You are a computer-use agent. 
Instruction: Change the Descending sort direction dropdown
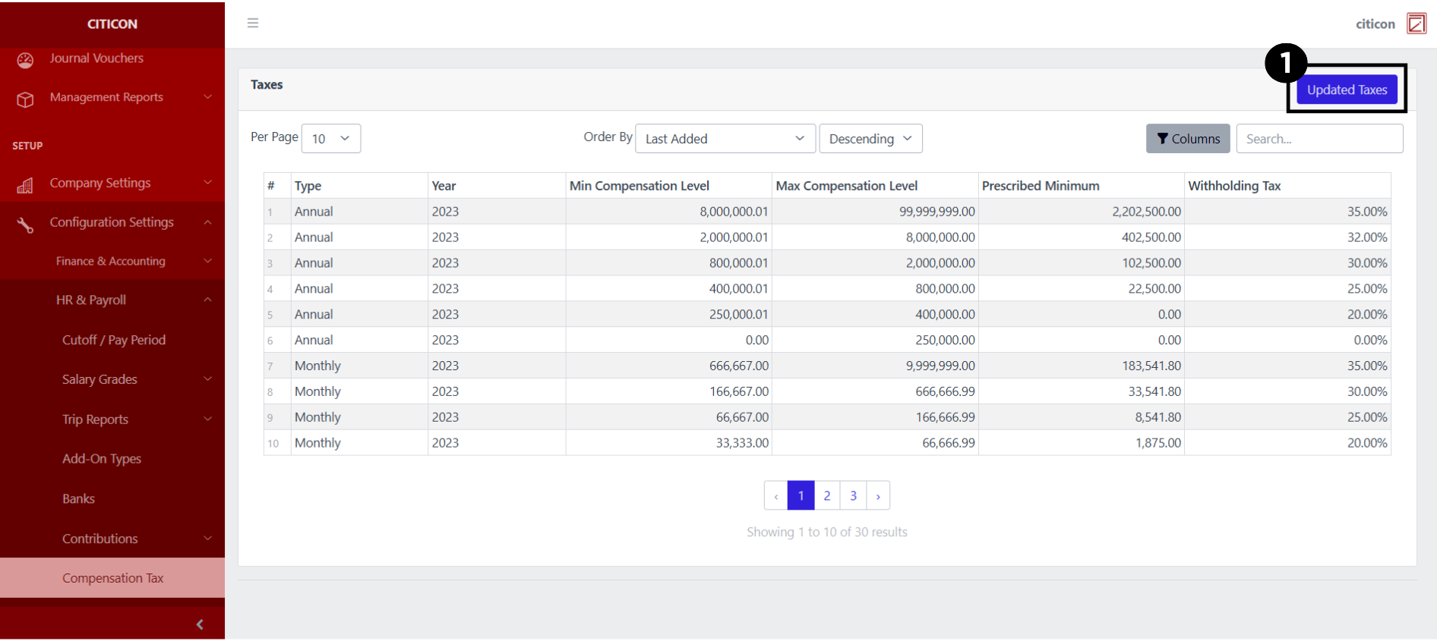point(870,139)
